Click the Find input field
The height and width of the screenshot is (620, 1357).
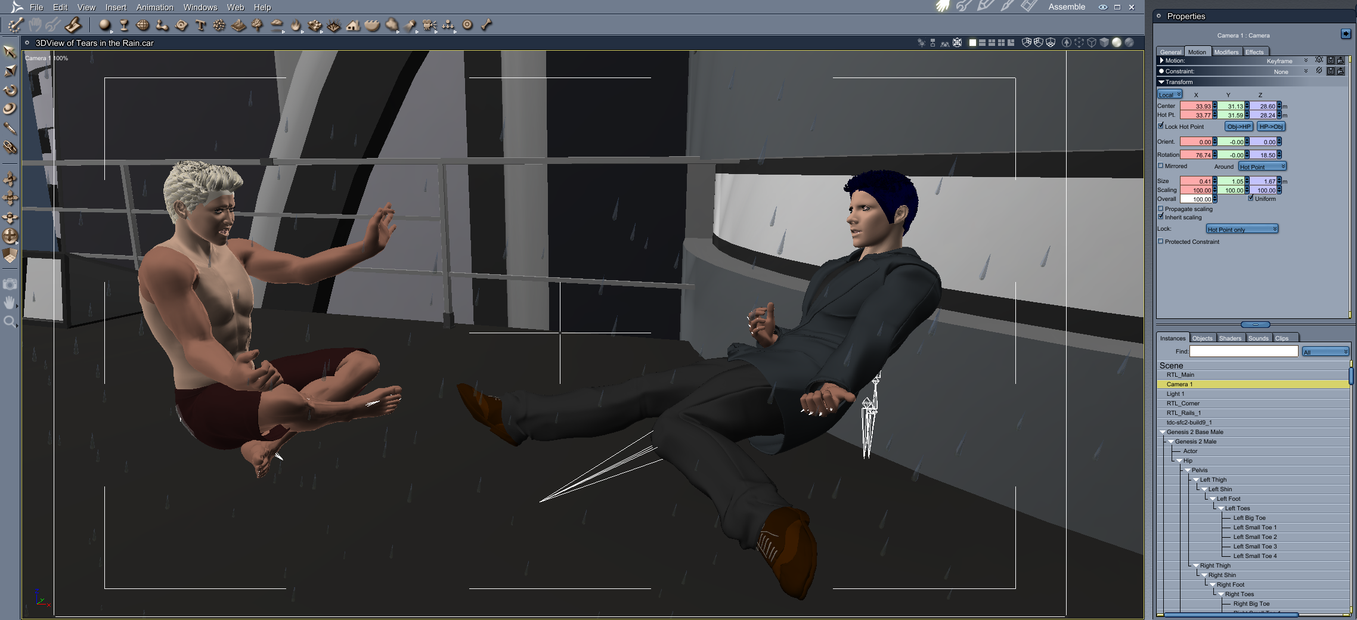tap(1244, 352)
